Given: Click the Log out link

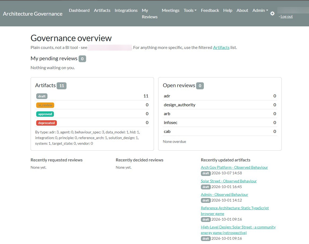Looking at the screenshot, I should pyautogui.click(x=286, y=17).
